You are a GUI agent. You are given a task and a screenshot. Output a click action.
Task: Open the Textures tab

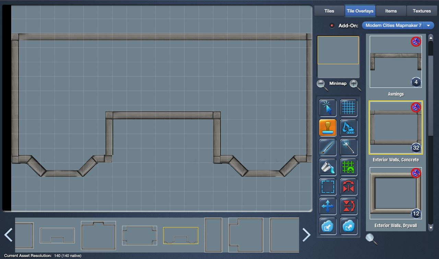[x=422, y=11]
